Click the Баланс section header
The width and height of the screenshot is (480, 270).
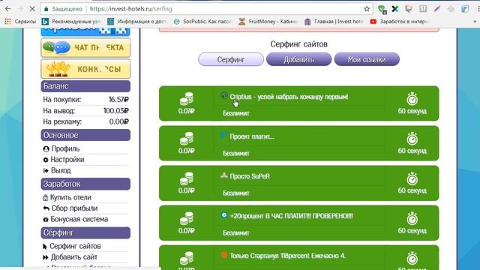coord(85,86)
